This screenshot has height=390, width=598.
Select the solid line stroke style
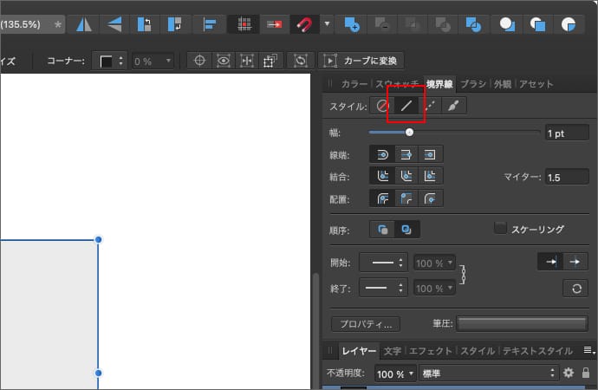click(405, 107)
